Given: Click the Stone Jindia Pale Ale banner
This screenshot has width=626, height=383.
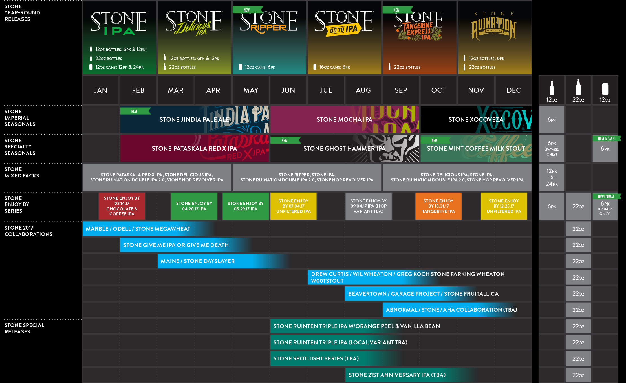Looking at the screenshot, I should (194, 120).
